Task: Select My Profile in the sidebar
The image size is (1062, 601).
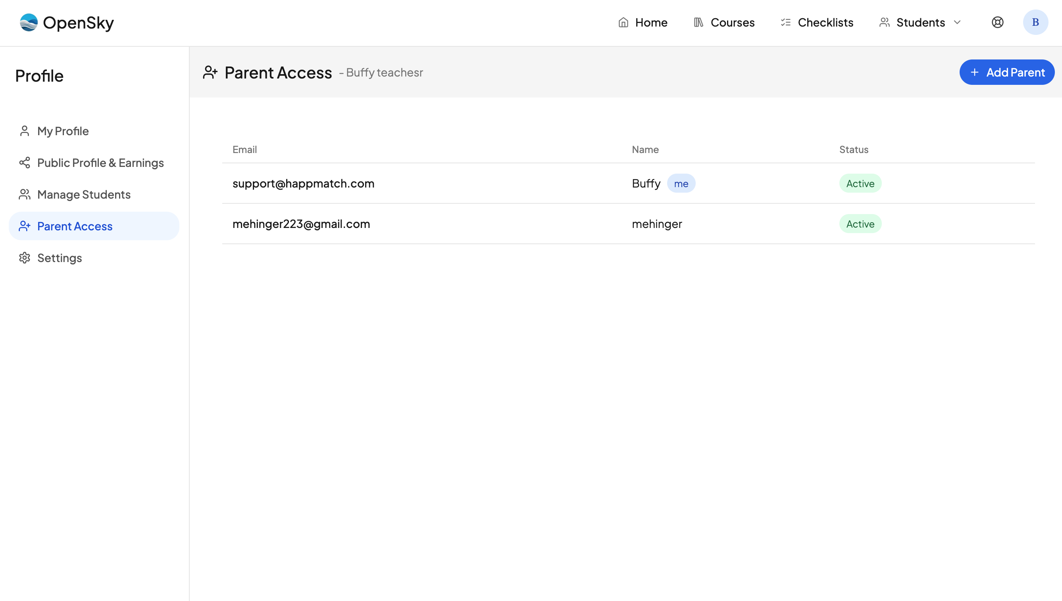Action: click(x=94, y=131)
